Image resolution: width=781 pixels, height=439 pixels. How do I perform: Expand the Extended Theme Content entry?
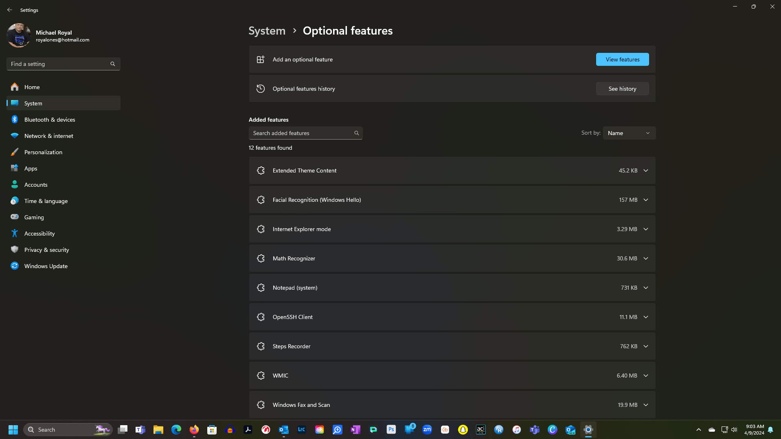click(x=646, y=170)
